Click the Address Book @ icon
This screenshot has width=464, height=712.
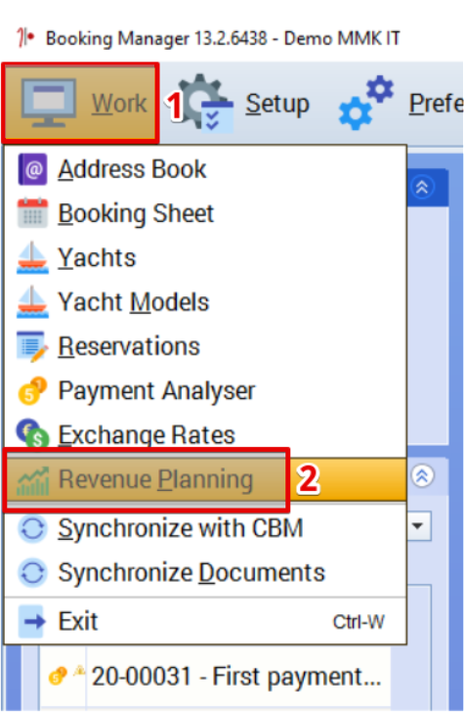click(32, 169)
